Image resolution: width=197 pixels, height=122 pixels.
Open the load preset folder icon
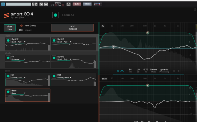41,4
